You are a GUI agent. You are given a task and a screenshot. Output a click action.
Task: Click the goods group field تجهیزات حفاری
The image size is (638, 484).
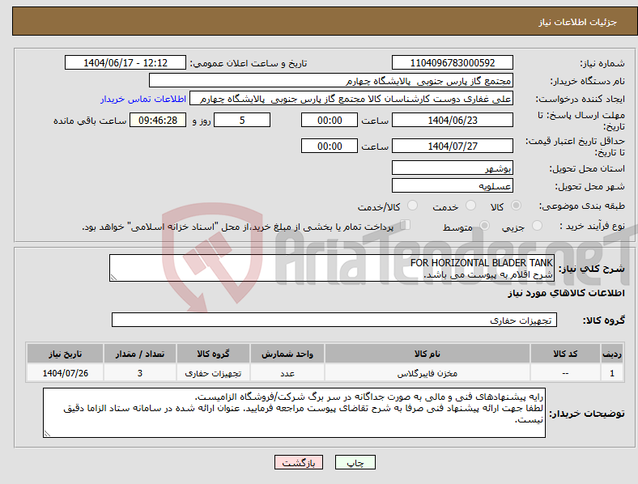(334, 320)
